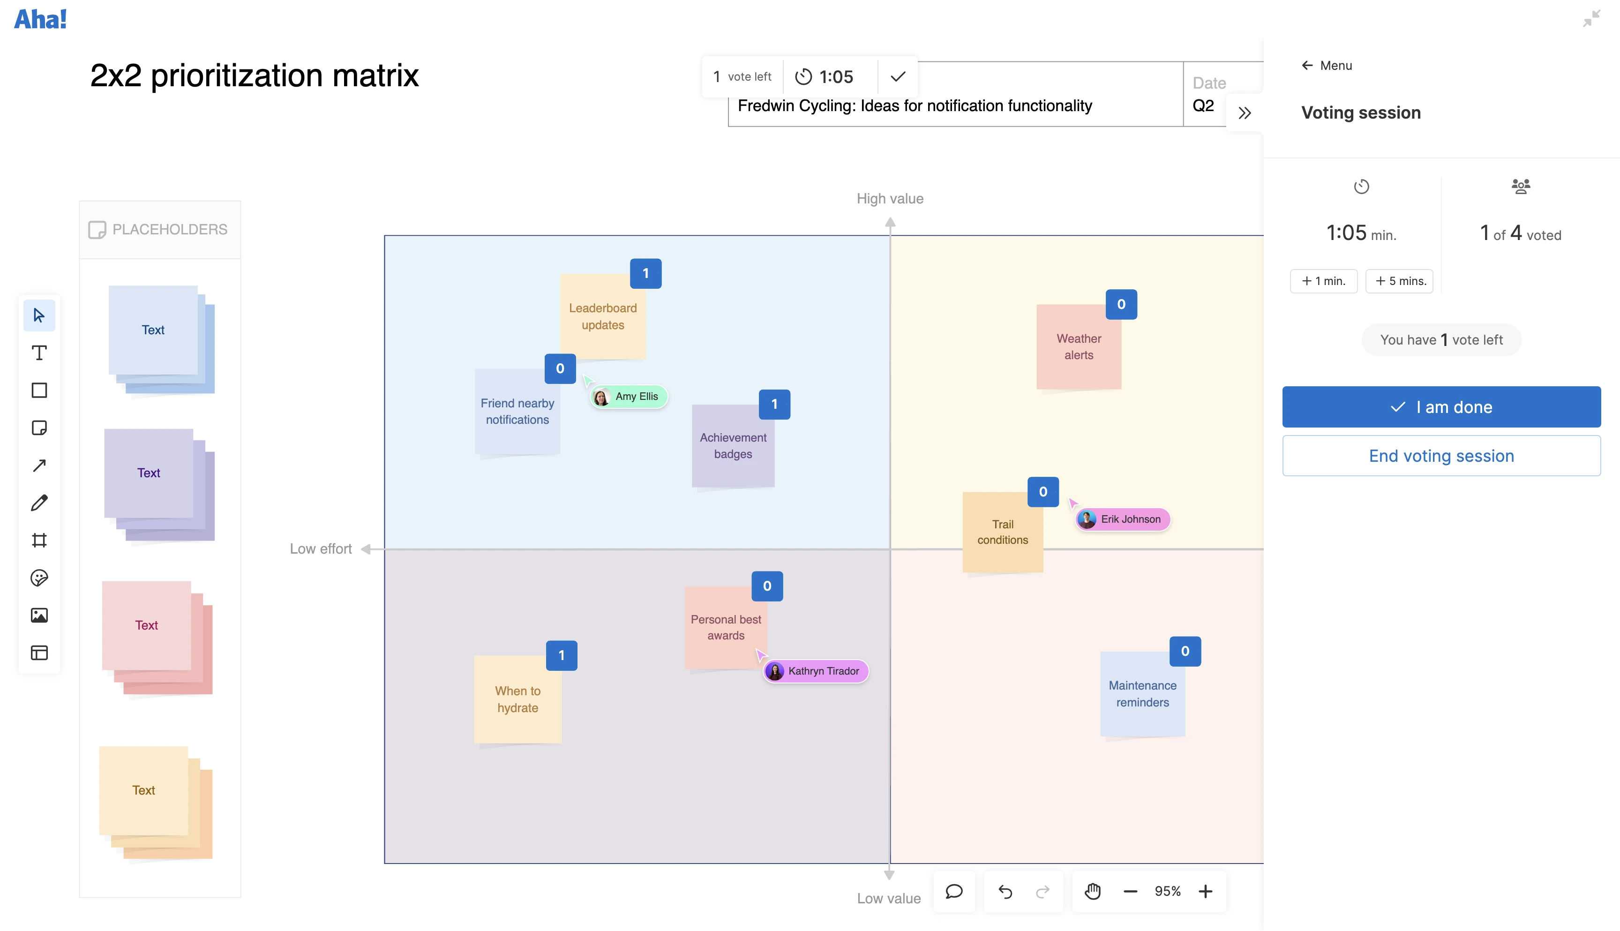This screenshot has width=1620, height=931.
Task: Go back using the Menu arrow
Action: click(1306, 65)
